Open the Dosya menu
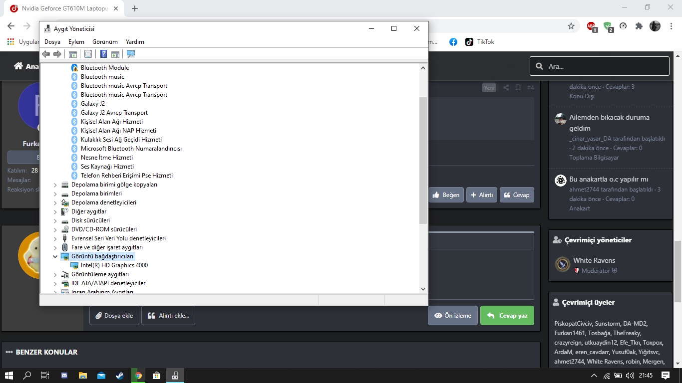Screen dimensions: 682x383 [52, 42]
